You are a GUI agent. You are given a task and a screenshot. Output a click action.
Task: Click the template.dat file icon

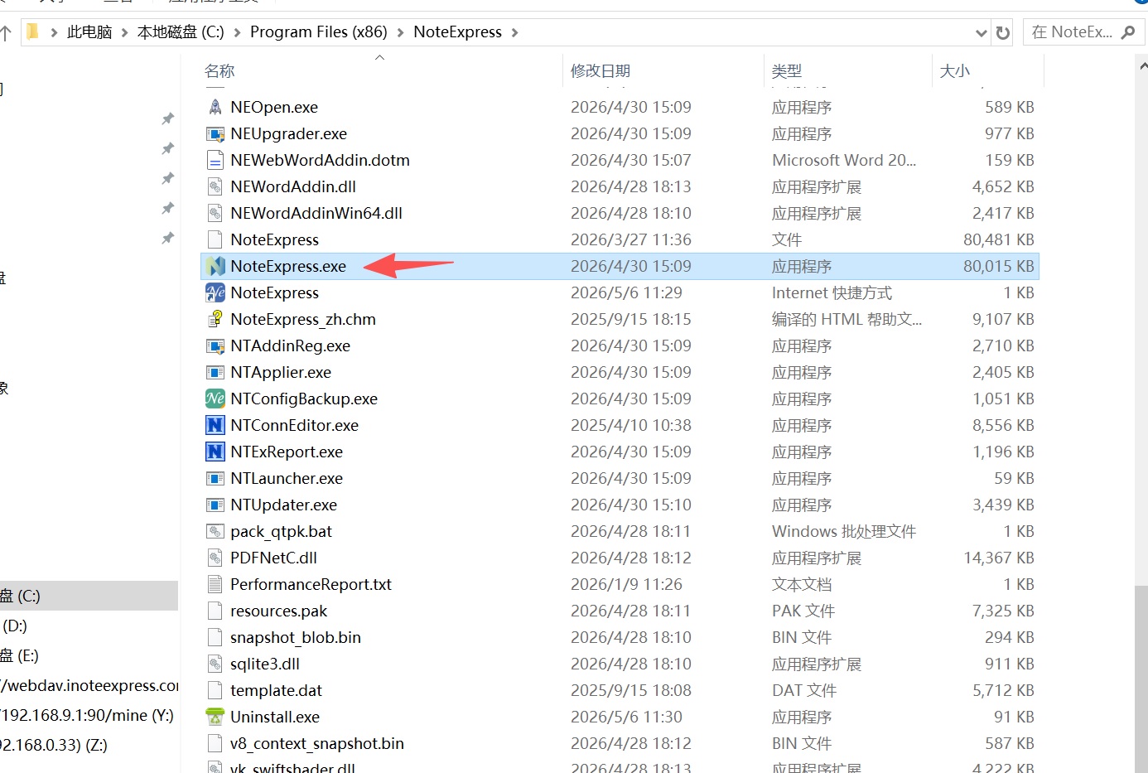[x=215, y=690]
